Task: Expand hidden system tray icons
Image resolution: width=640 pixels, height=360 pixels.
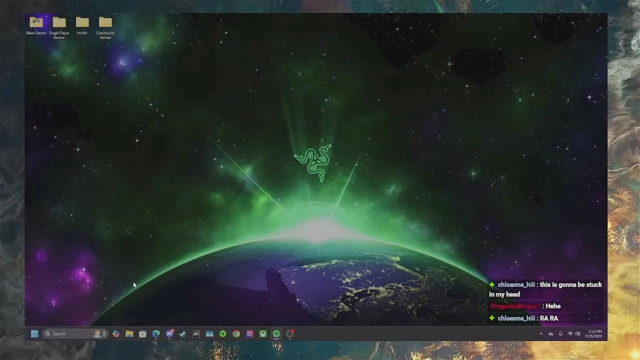Action: [541, 333]
